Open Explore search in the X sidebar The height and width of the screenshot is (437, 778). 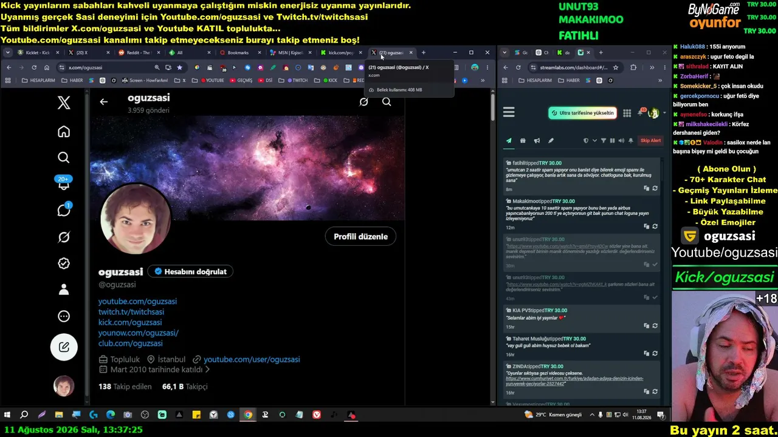(64, 158)
